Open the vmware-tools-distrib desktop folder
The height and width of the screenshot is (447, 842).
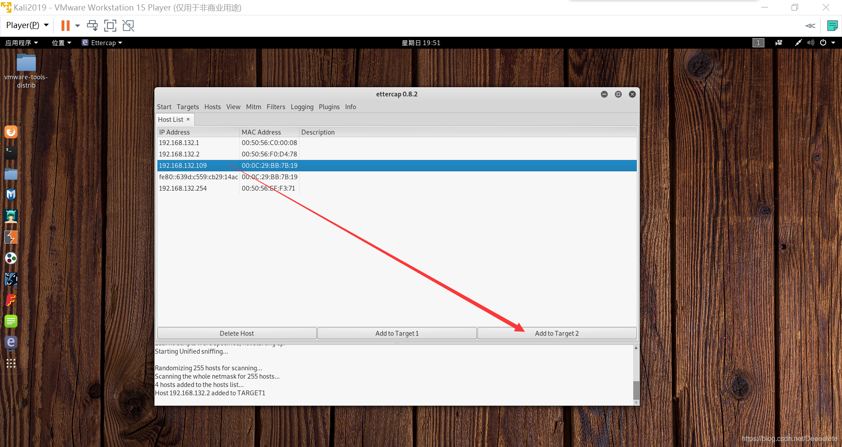point(26,71)
